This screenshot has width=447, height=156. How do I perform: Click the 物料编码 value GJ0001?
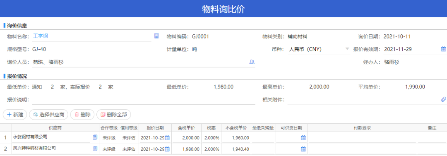pos(200,36)
